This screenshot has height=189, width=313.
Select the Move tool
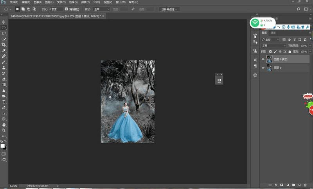click(x=4, y=22)
